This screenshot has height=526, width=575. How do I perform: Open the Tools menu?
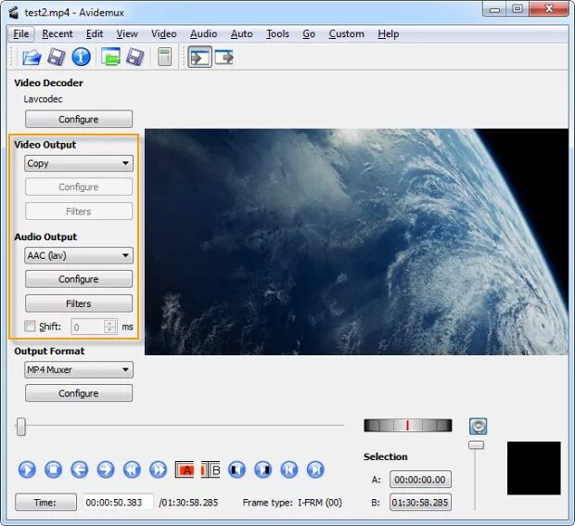(x=277, y=34)
